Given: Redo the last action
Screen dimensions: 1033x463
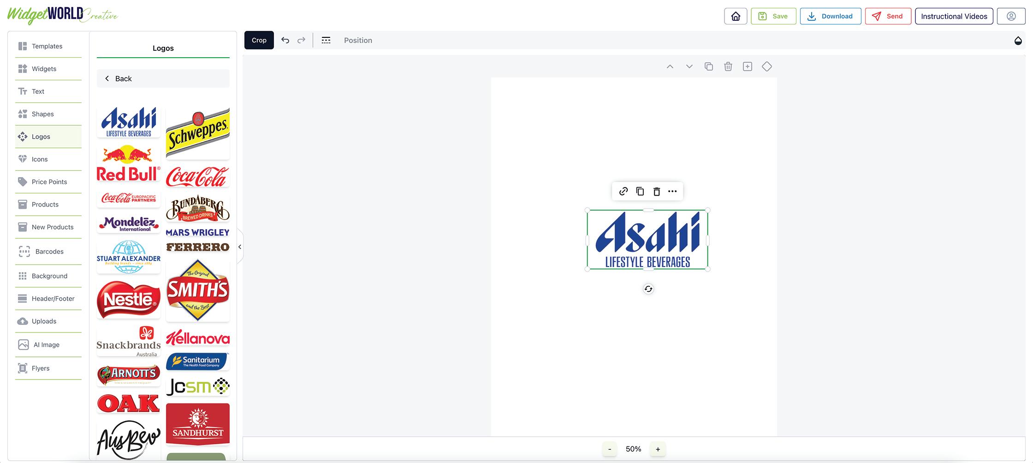Looking at the screenshot, I should (x=301, y=40).
